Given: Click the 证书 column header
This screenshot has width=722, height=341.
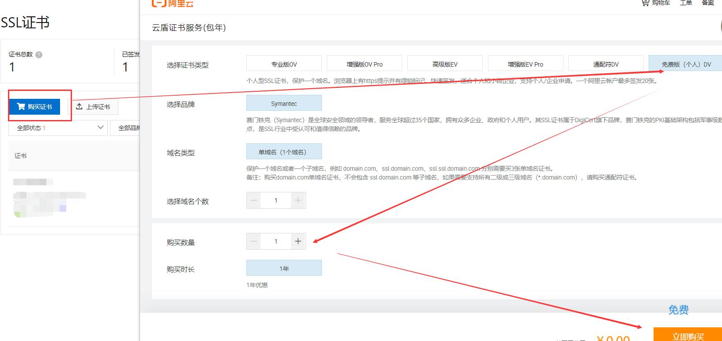Looking at the screenshot, I should pyautogui.click(x=21, y=156).
